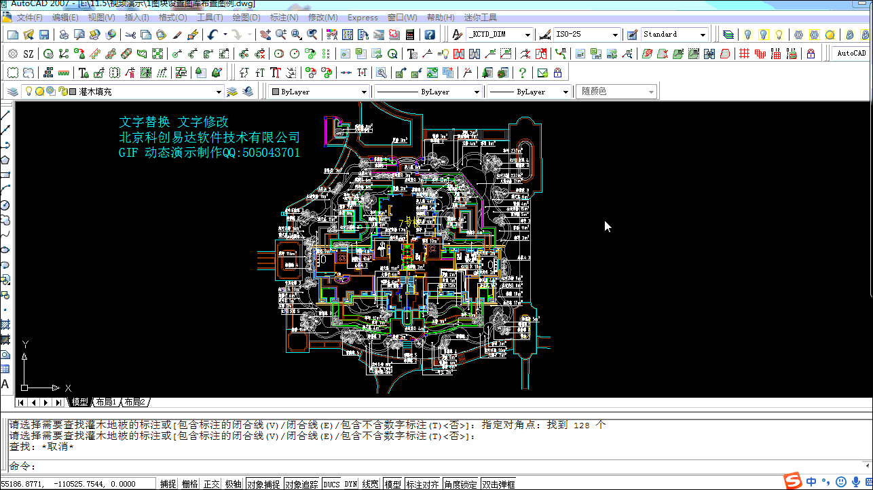This screenshot has height=490, width=873.
Task: Toggle 对象追踪 object tracking
Action: tap(302, 485)
